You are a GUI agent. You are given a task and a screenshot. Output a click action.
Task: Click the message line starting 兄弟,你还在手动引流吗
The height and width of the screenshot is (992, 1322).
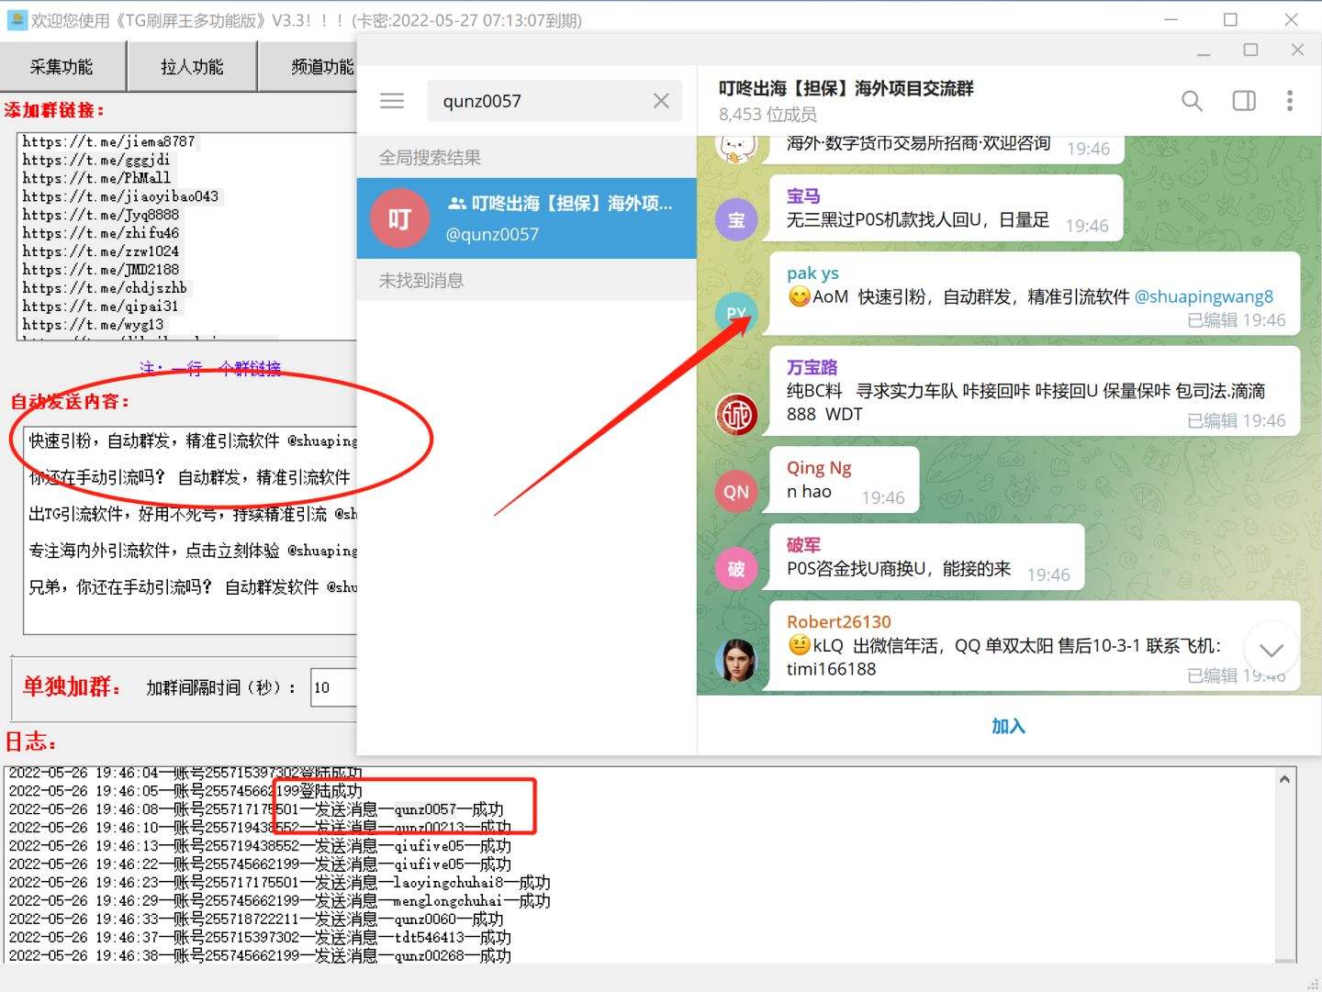[x=192, y=587]
